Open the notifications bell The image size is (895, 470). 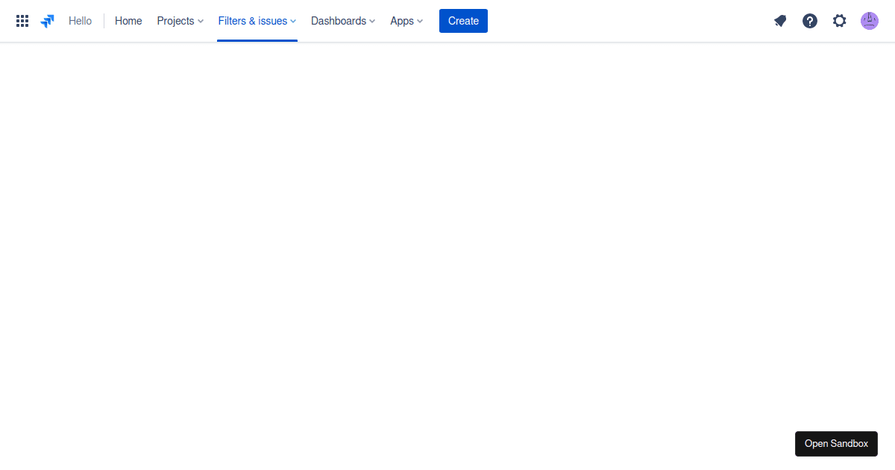(x=780, y=21)
